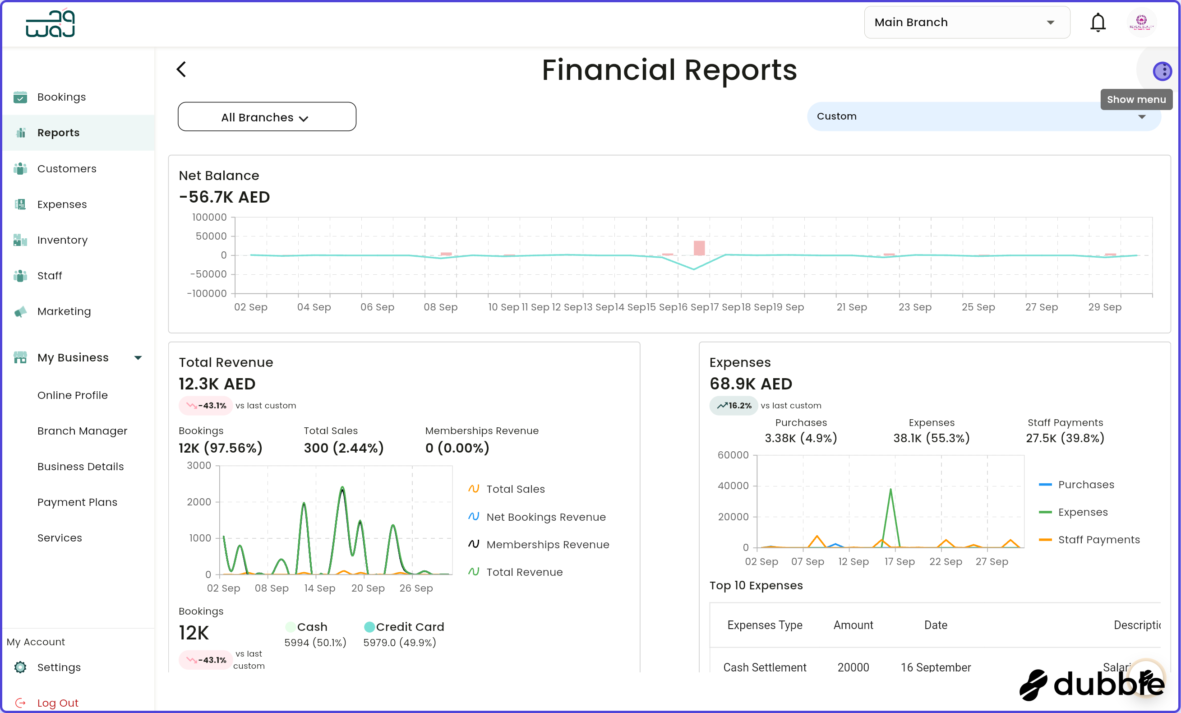
Task: Open the Bookings calendar icon in sidebar
Action: [20, 97]
